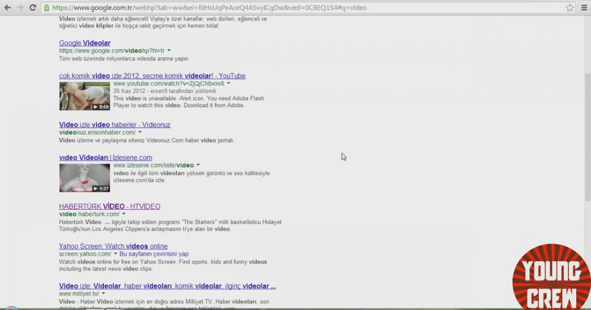Click the İzlesene video thumbnail with 1:27 duration
This screenshot has width=591, height=310.
tap(85, 178)
